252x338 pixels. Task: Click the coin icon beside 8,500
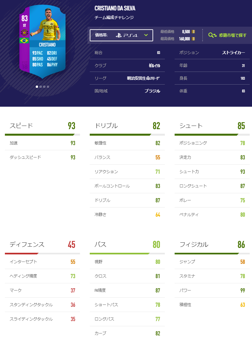(193, 32)
